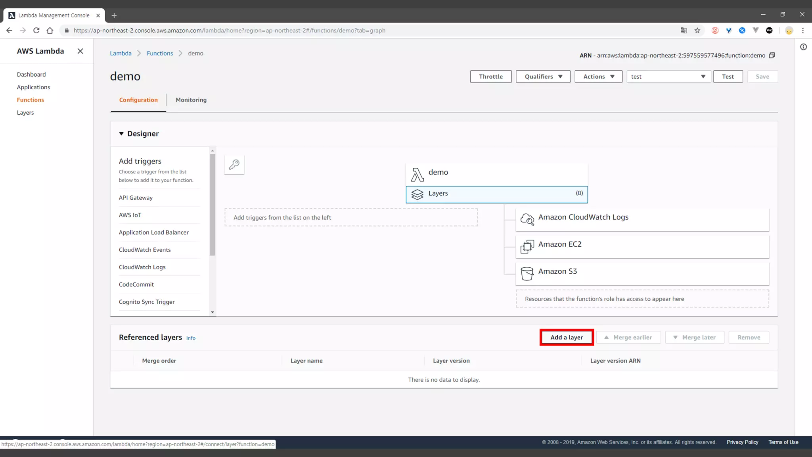Add the API Gateway trigger

tap(136, 198)
